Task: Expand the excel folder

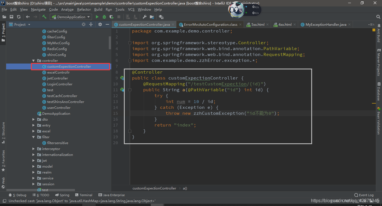Action: 34,131
